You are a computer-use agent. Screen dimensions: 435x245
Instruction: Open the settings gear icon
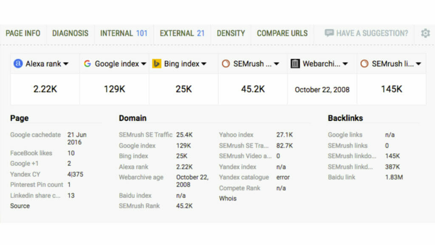pos(425,33)
